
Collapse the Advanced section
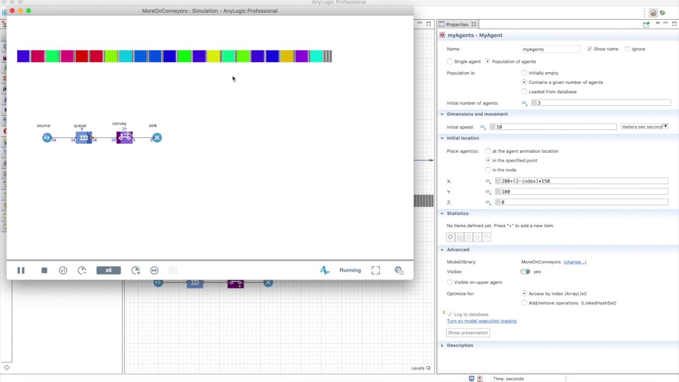pos(442,249)
